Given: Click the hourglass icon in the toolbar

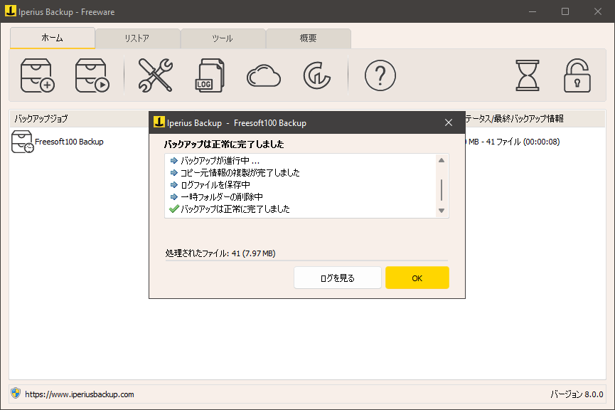Looking at the screenshot, I should pyautogui.click(x=527, y=75).
